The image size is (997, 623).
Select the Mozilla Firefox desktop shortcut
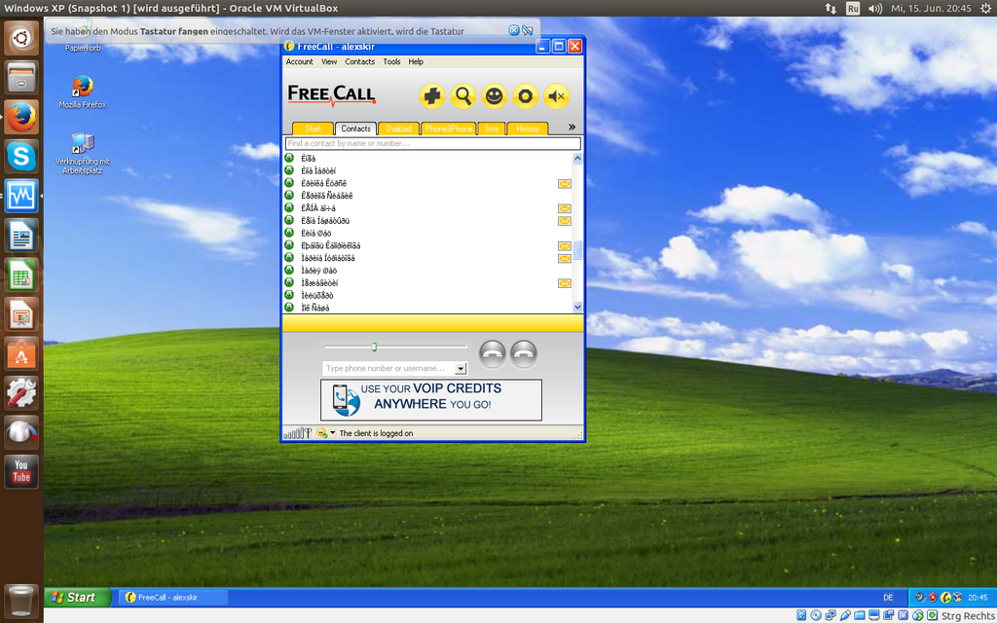[83, 92]
